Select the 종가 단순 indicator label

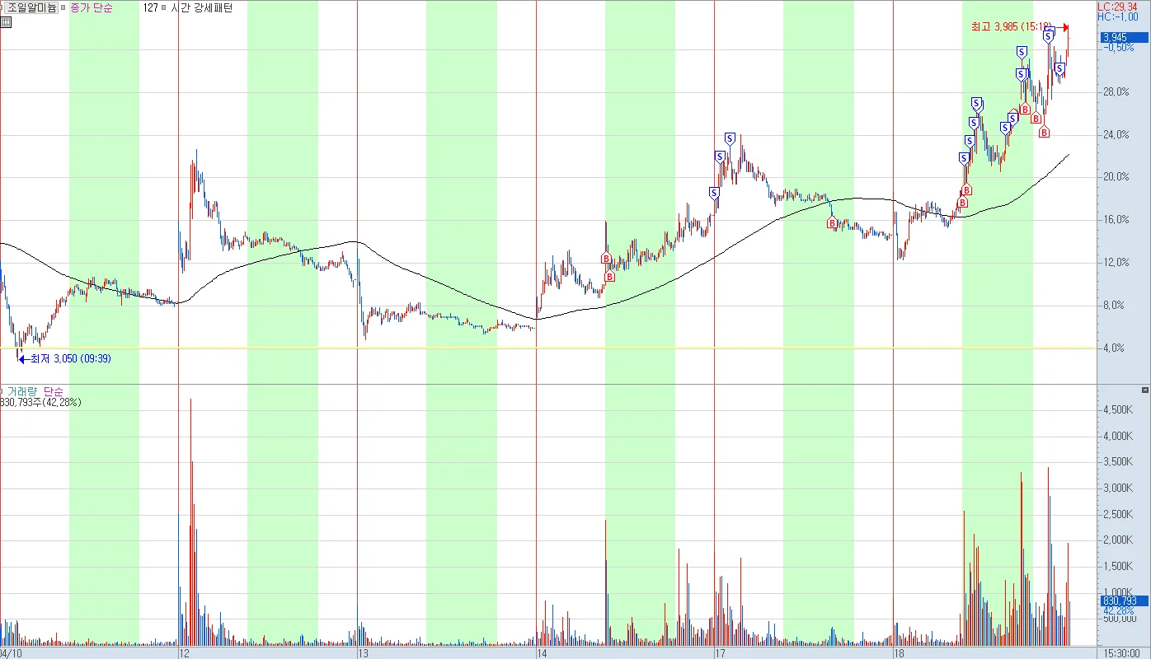92,8
